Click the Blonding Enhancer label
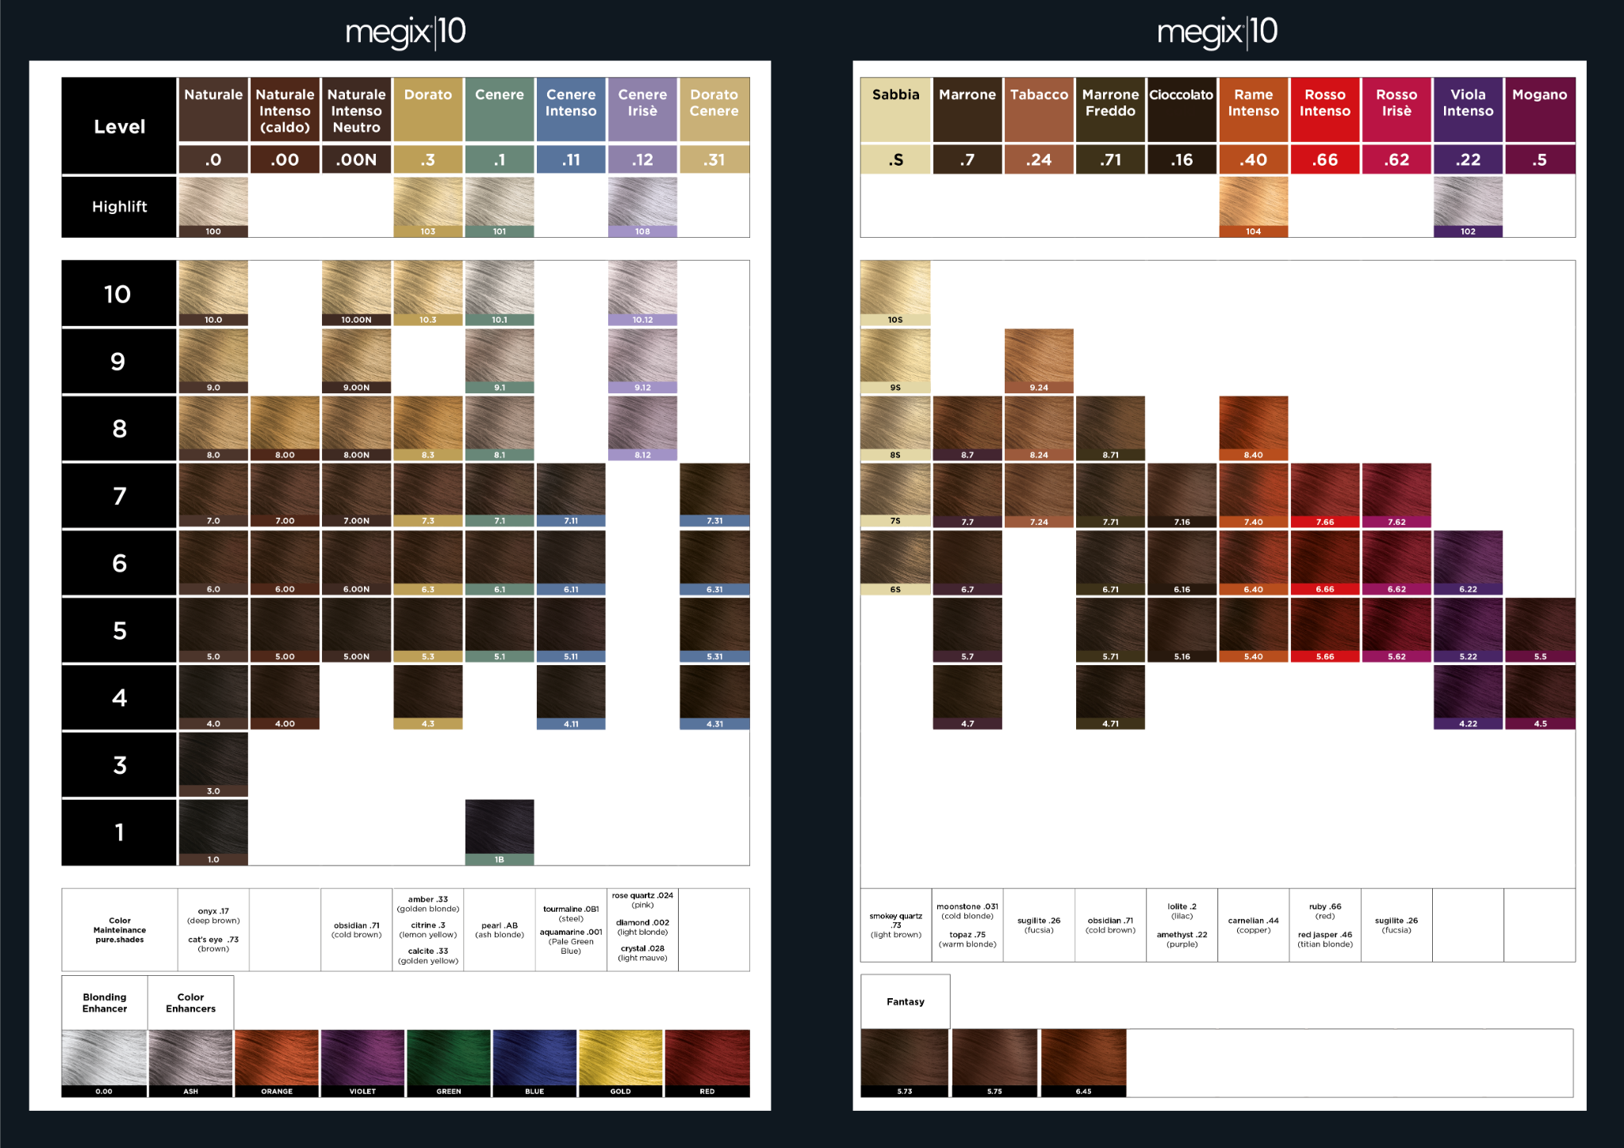Image resolution: width=1624 pixels, height=1148 pixels. coord(105,1003)
